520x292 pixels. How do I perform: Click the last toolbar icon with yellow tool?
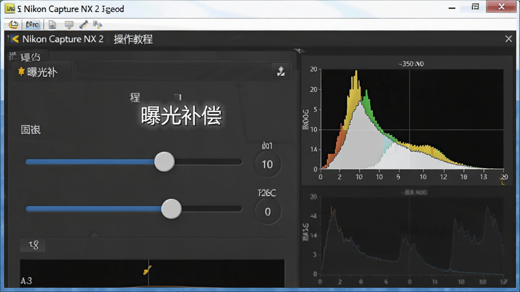point(97,24)
